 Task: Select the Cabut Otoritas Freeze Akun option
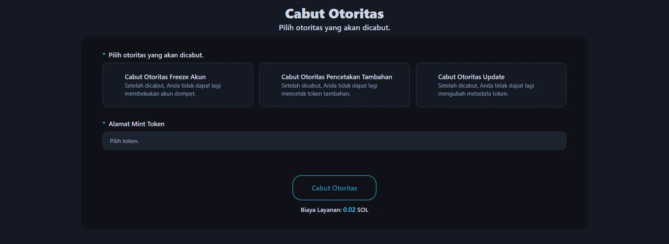tap(178, 85)
